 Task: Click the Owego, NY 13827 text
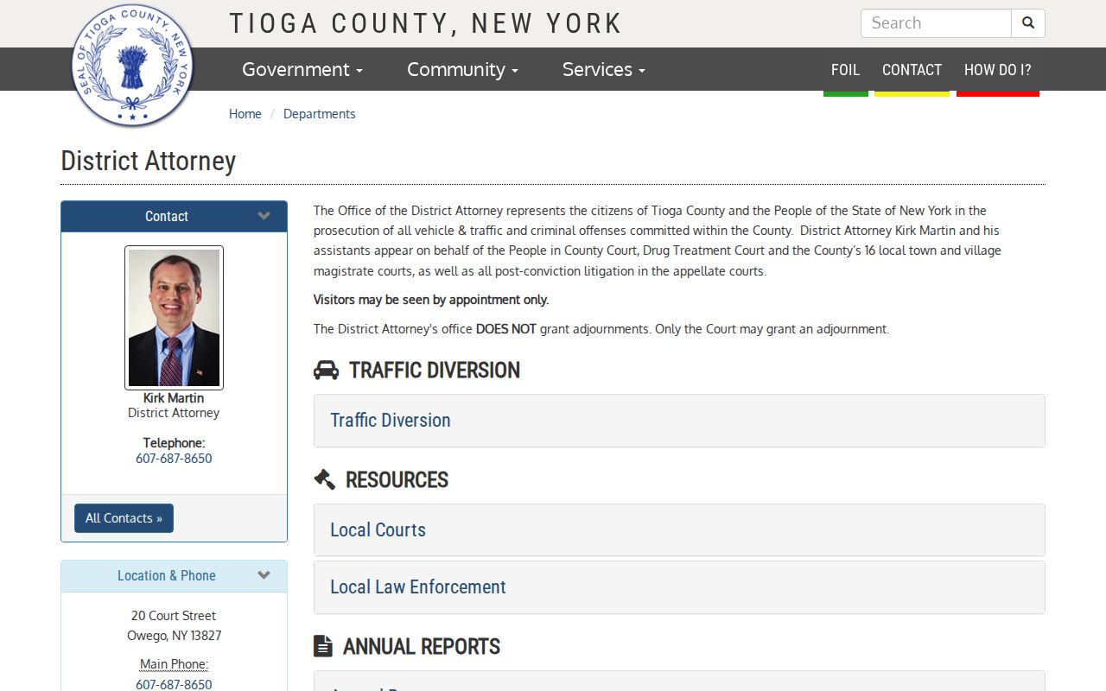pyautogui.click(x=174, y=636)
